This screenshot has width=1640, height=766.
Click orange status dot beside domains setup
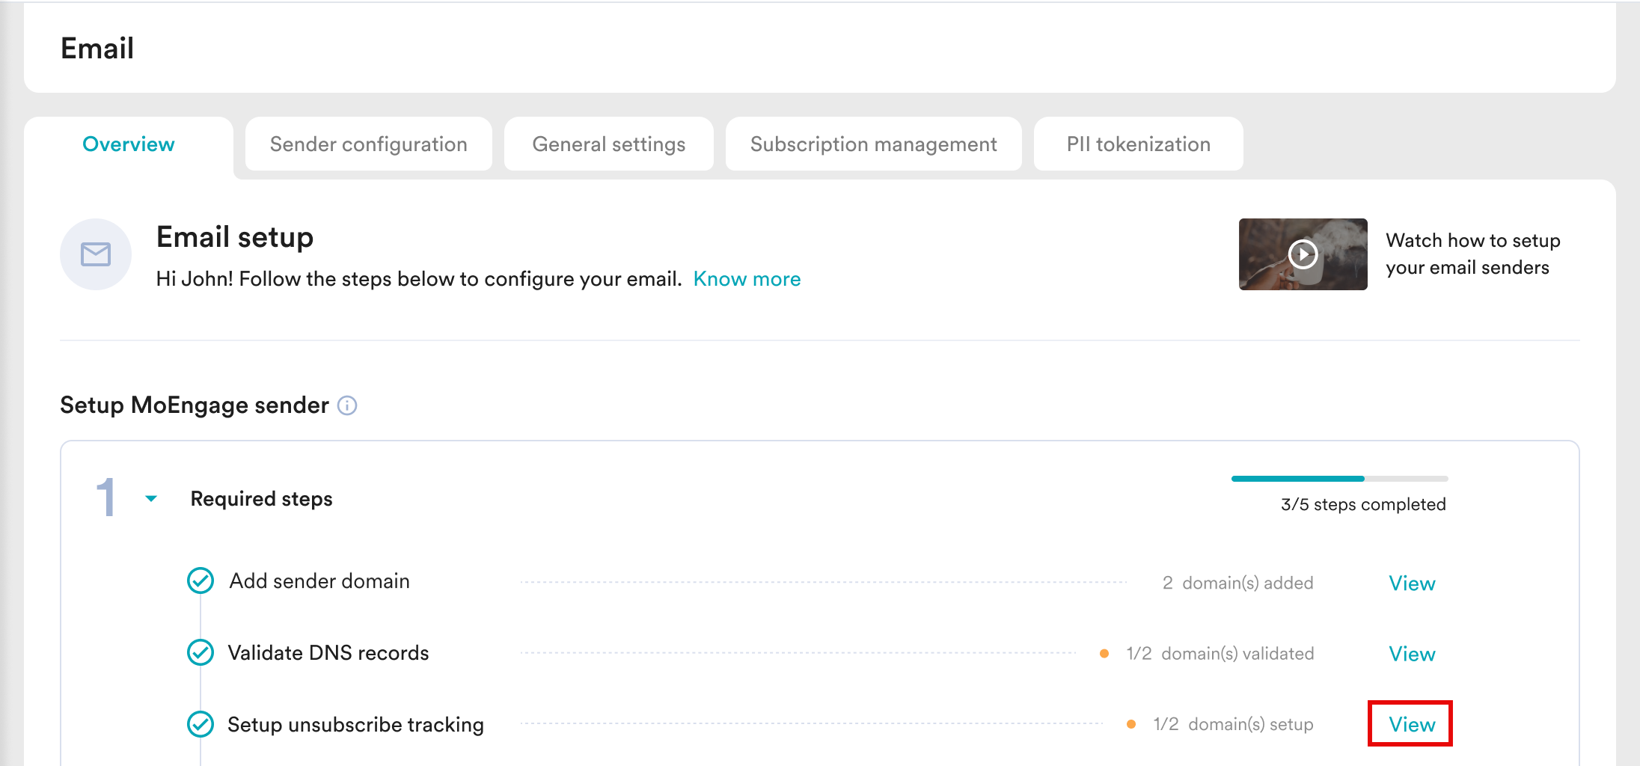point(1131,724)
